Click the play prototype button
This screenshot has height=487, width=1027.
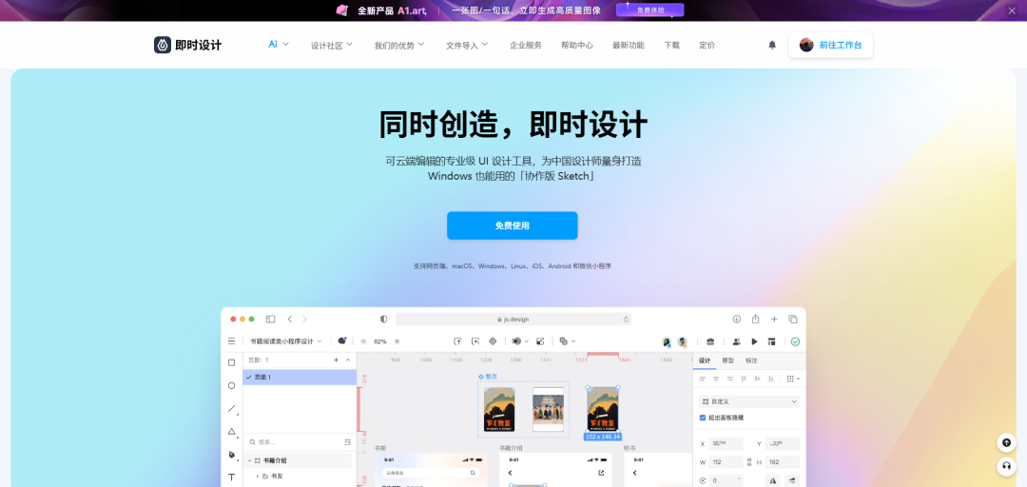tap(754, 341)
